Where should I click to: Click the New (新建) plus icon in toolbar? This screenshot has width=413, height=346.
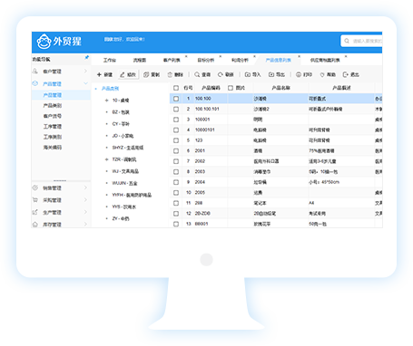tap(99, 74)
